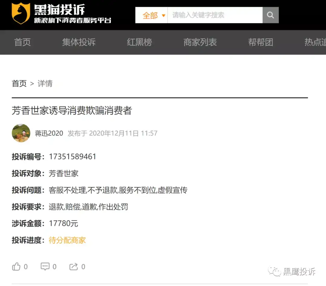The height and width of the screenshot is (286, 326).
Task: Focus the keyword search input field
Action: pos(215,15)
